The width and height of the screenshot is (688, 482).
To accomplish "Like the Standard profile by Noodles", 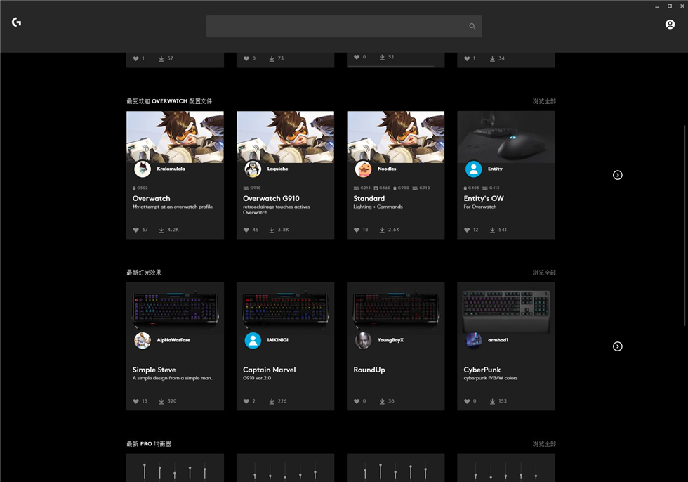I will (x=357, y=230).
